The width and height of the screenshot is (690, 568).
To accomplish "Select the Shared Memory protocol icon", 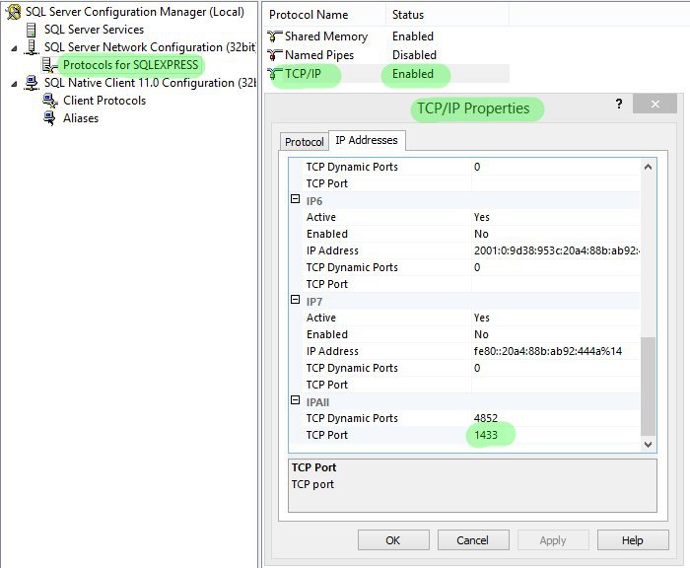I will click(275, 37).
